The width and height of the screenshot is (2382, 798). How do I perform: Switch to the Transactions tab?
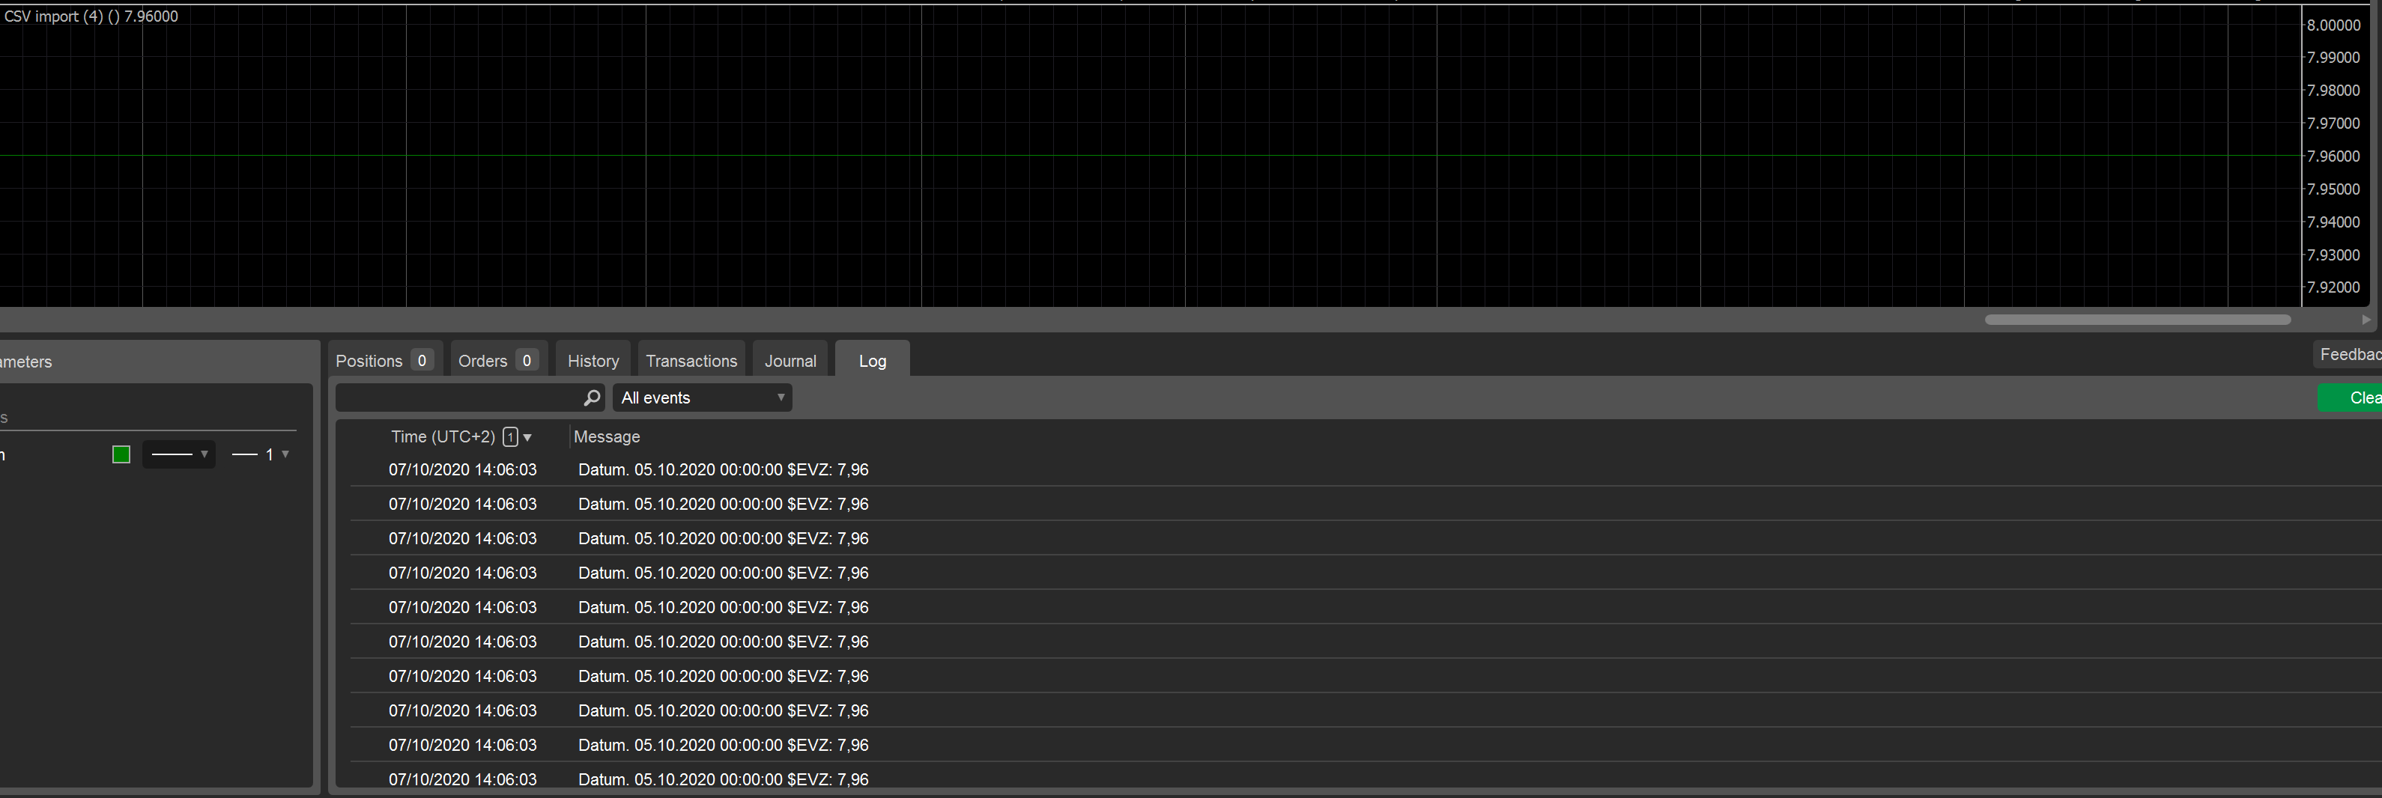click(x=691, y=360)
